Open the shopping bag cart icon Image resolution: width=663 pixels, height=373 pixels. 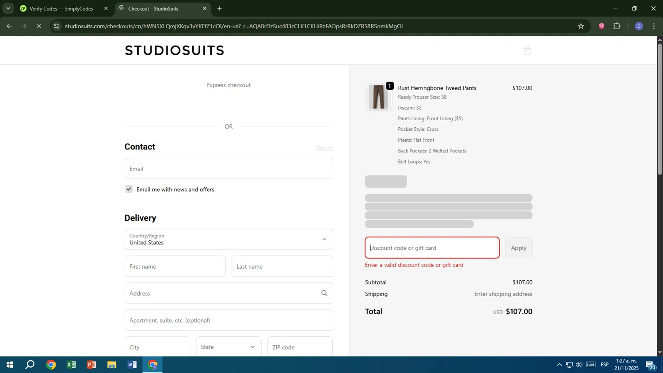pos(527,50)
